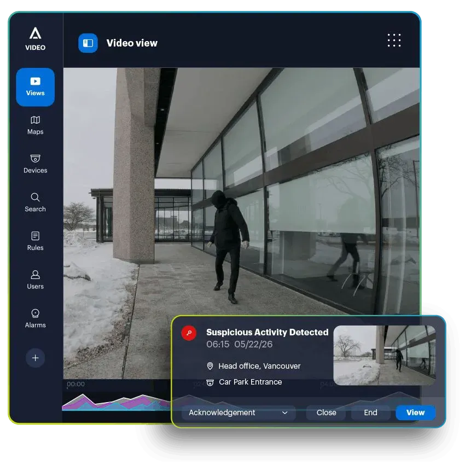Click the Suspicious Activity Detected title
Screen dimensions: 465x465
[x=267, y=332]
